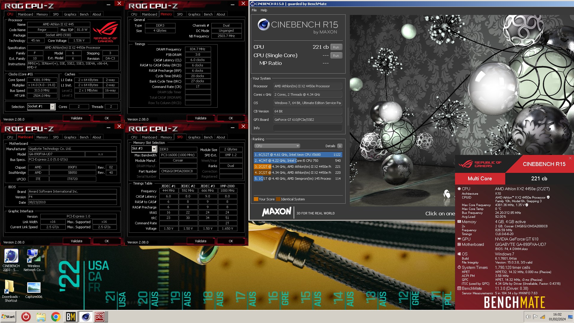Switch to Graphics tab in bottom-left CPU-Z Mainboard window

point(70,137)
